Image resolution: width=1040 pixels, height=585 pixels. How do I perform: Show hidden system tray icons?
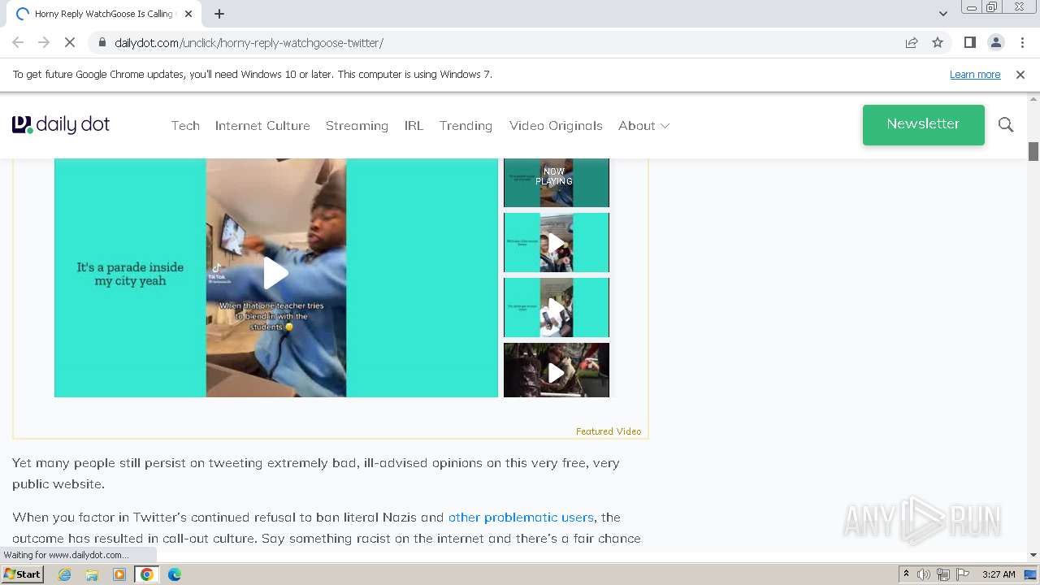pos(907,574)
